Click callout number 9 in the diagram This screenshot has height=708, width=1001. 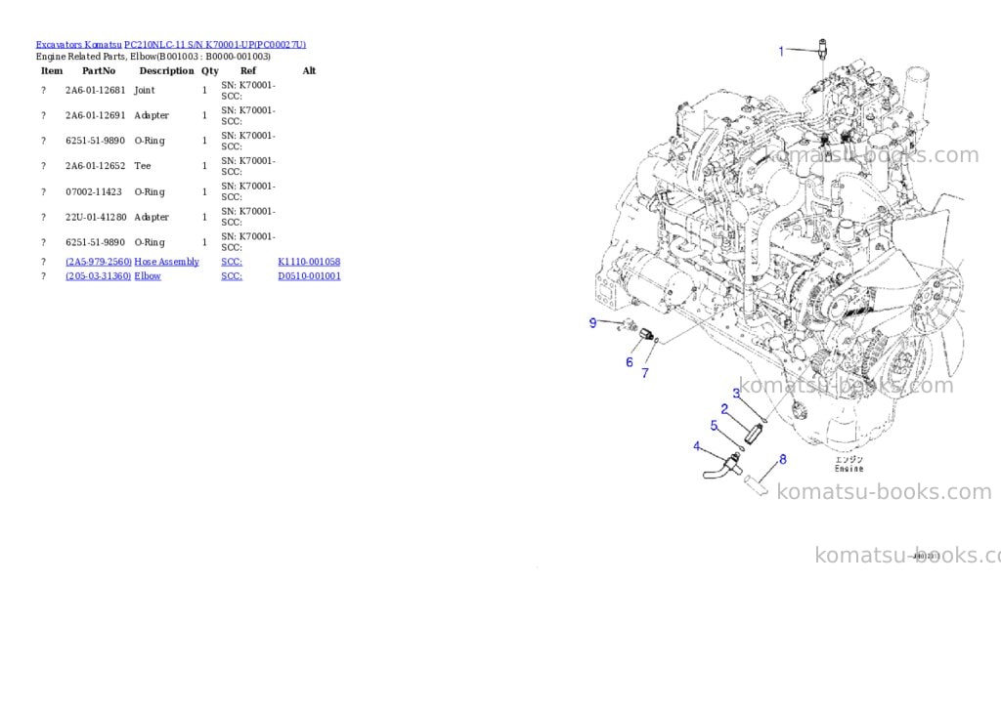pyautogui.click(x=593, y=323)
